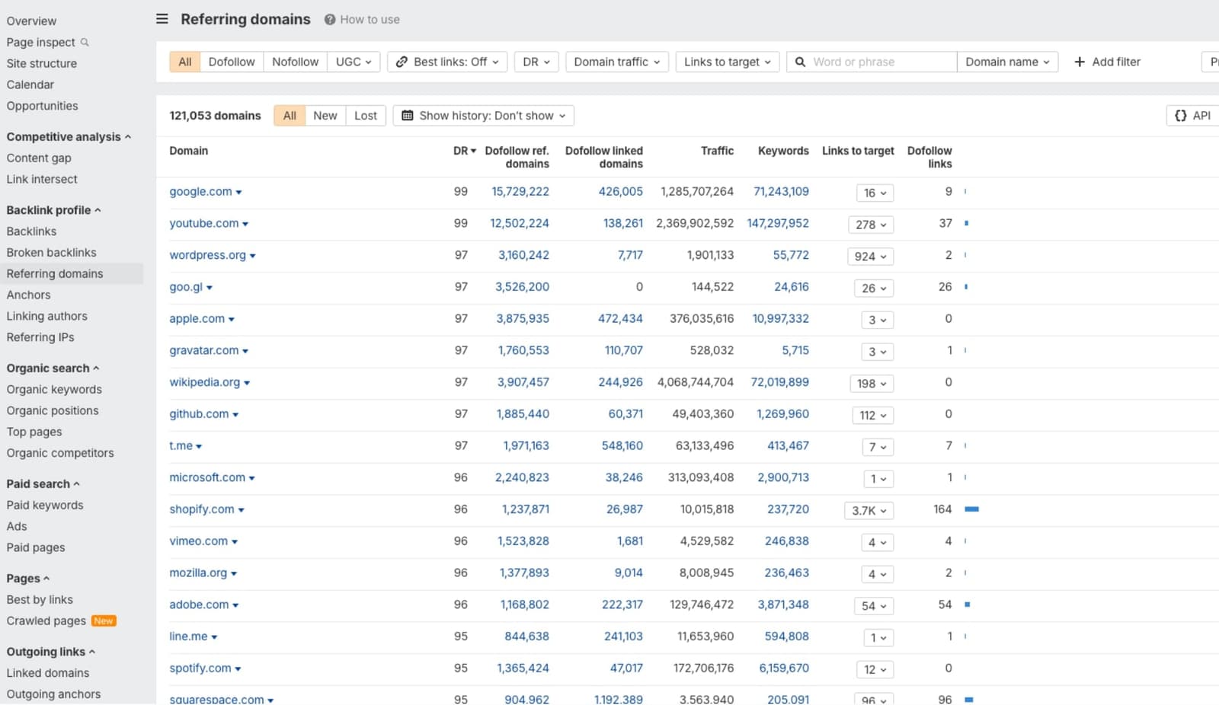Open the youtube.com domain dropdown arrow
This screenshot has height=705, width=1219.
245,224
